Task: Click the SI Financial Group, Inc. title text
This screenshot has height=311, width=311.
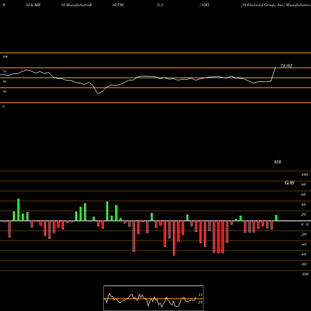Action: click(263, 5)
